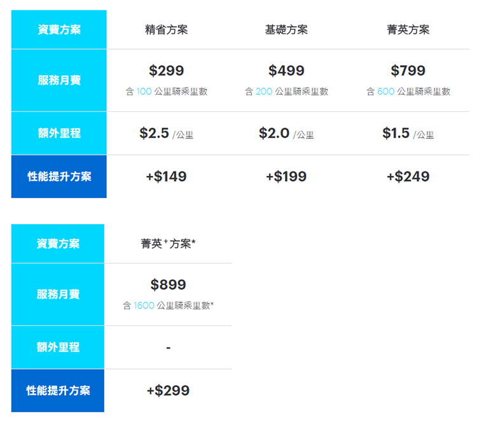The image size is (477, 421).
Task: Click the dash in the 額外里程 row
Action: pyautogui.click(x=168, y=348)
